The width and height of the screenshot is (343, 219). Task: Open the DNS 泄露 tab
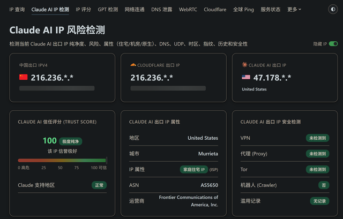(x=162, y=10)
